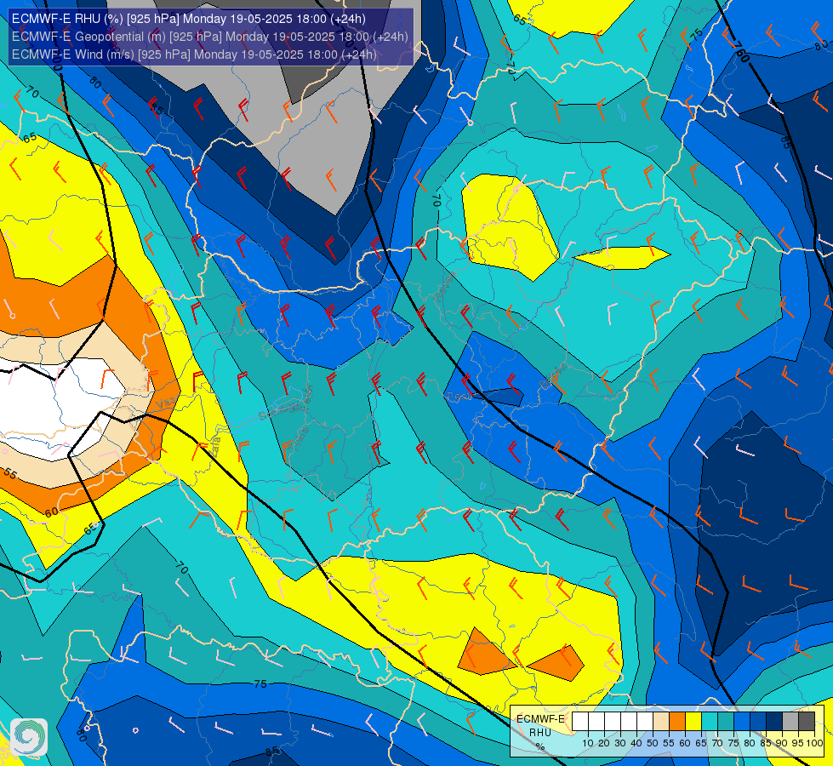Pick the dark gray 95–100 legend swatch
The image size is (833, 766).
[x=807, y=721]
